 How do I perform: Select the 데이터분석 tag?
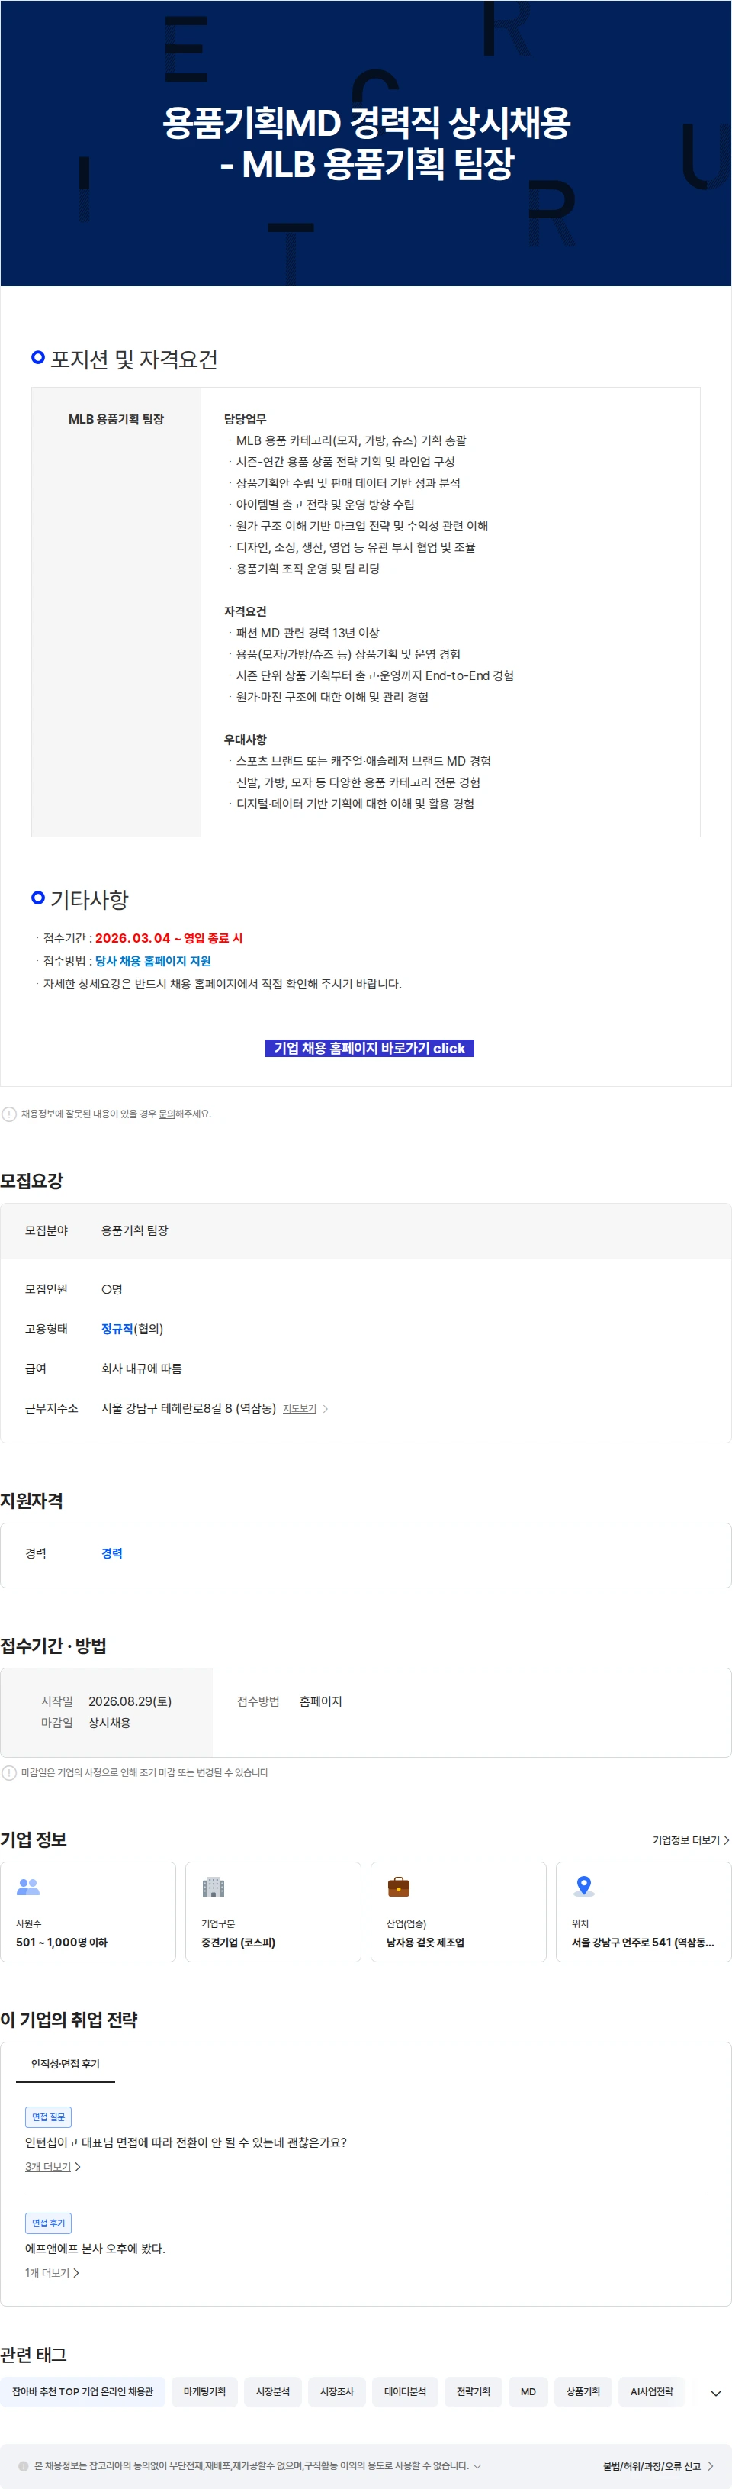(x=406, y=2391)
